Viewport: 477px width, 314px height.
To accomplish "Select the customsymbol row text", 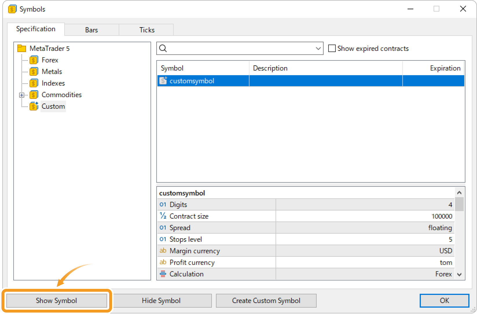I will tap(192, 81).
